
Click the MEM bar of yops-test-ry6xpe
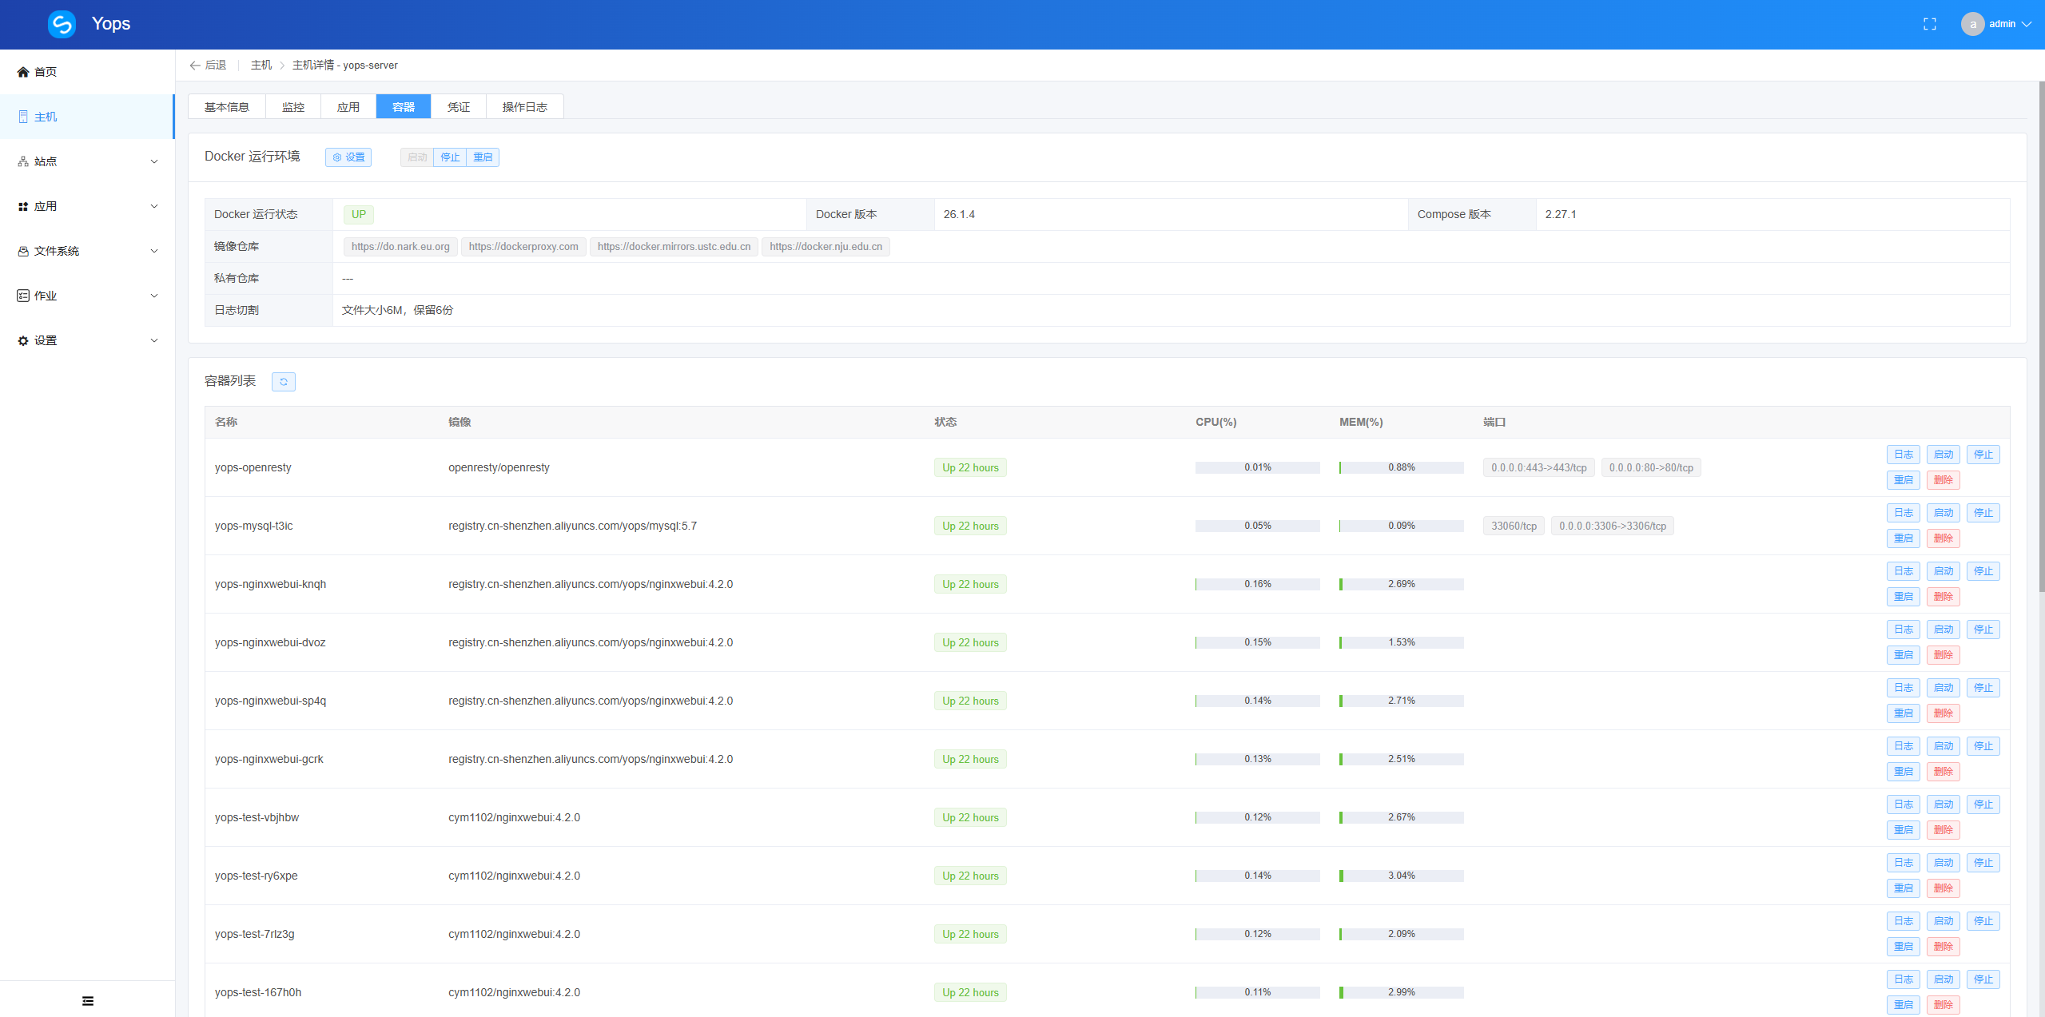tap(1402, 876)
